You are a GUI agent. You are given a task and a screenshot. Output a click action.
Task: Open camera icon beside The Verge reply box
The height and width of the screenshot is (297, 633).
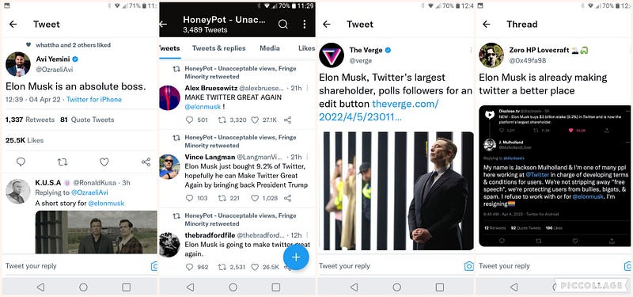(x=468, y=266)
